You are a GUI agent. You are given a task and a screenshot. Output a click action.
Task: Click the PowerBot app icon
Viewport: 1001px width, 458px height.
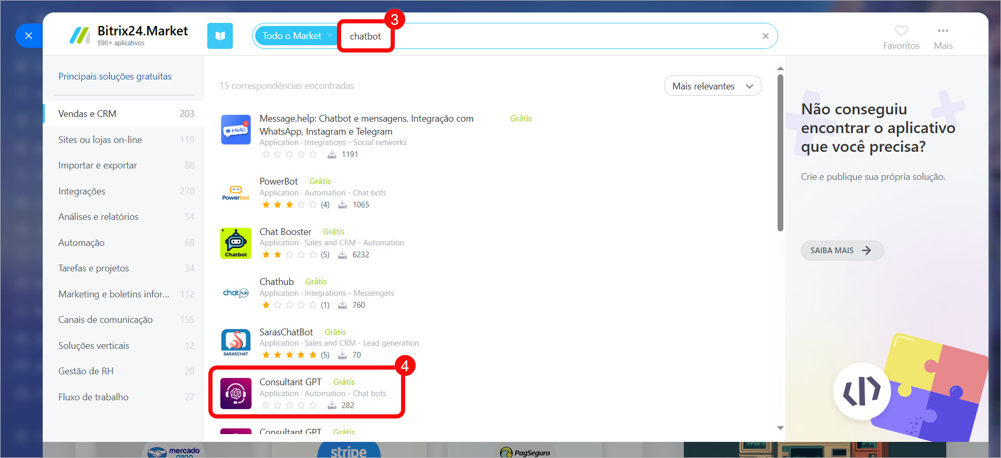pos(236,193)
